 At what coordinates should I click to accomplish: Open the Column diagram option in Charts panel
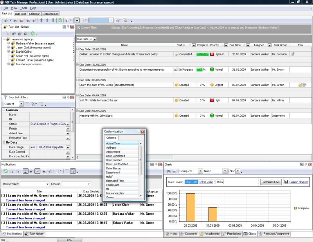(x=299, y=181)
